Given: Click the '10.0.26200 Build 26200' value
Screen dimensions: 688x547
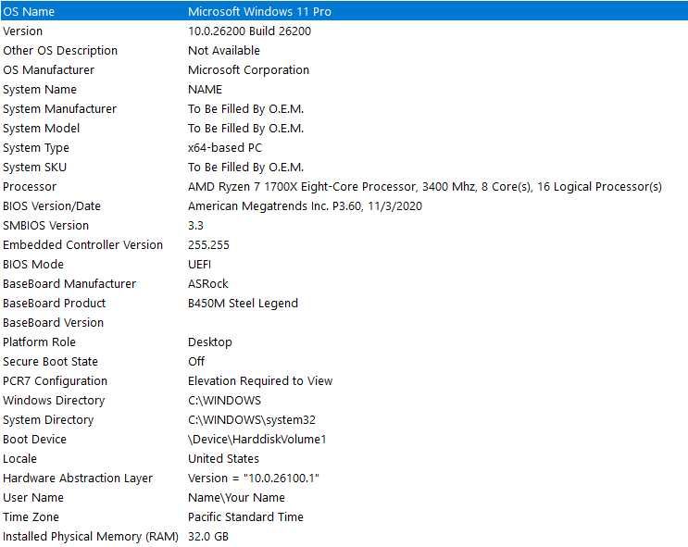Looking at the screenshot, I should click(x=249, y=31).
